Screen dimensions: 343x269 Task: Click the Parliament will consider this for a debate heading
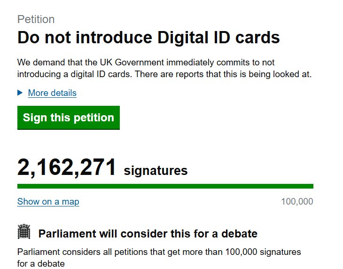point(148,234)
